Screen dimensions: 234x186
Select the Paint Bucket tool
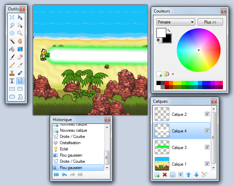click(12, 49)
